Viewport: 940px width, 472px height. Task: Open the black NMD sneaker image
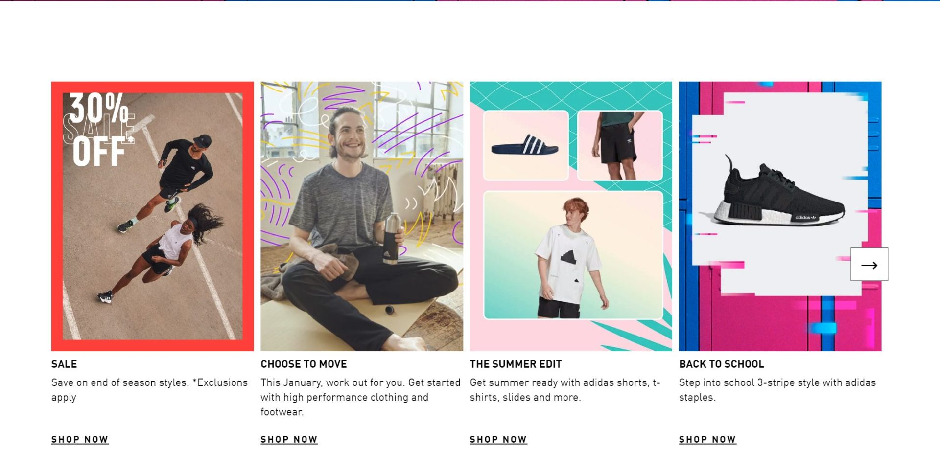point(779,194)
